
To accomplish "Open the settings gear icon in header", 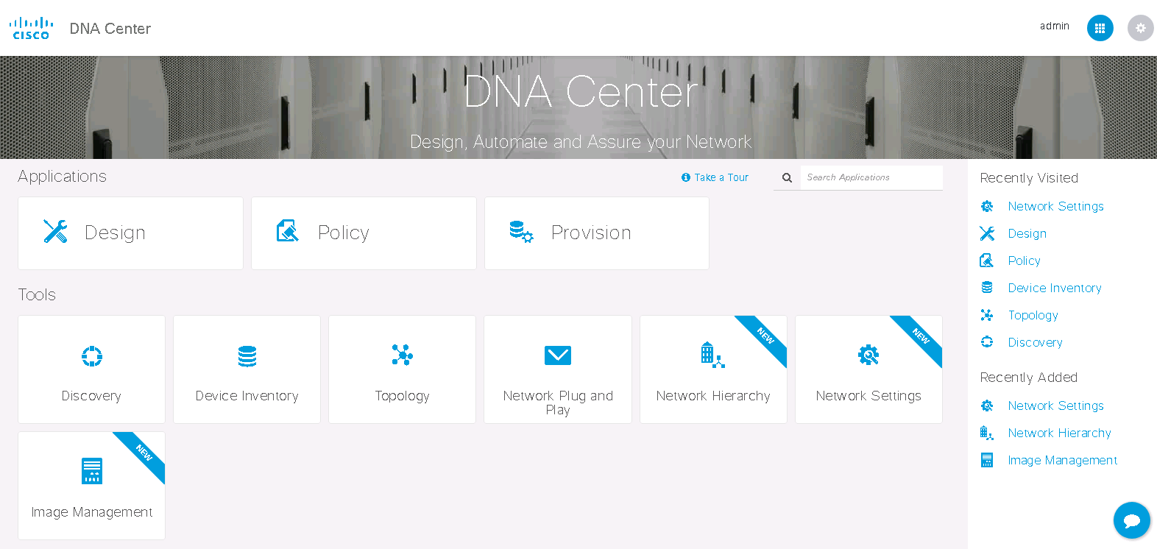I will [x=1140, y=28].
